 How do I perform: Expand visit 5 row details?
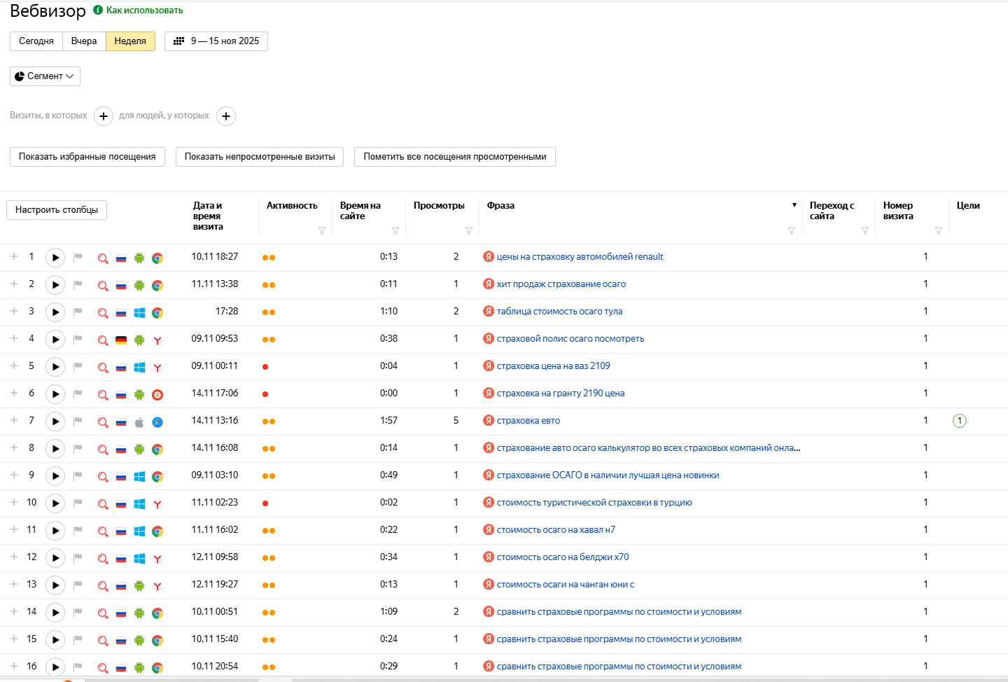[x=14, y=366]
